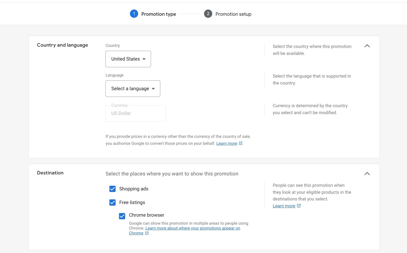Go to step 1 Promotion type
407x253 pixels.
click(x=153, y=14)
